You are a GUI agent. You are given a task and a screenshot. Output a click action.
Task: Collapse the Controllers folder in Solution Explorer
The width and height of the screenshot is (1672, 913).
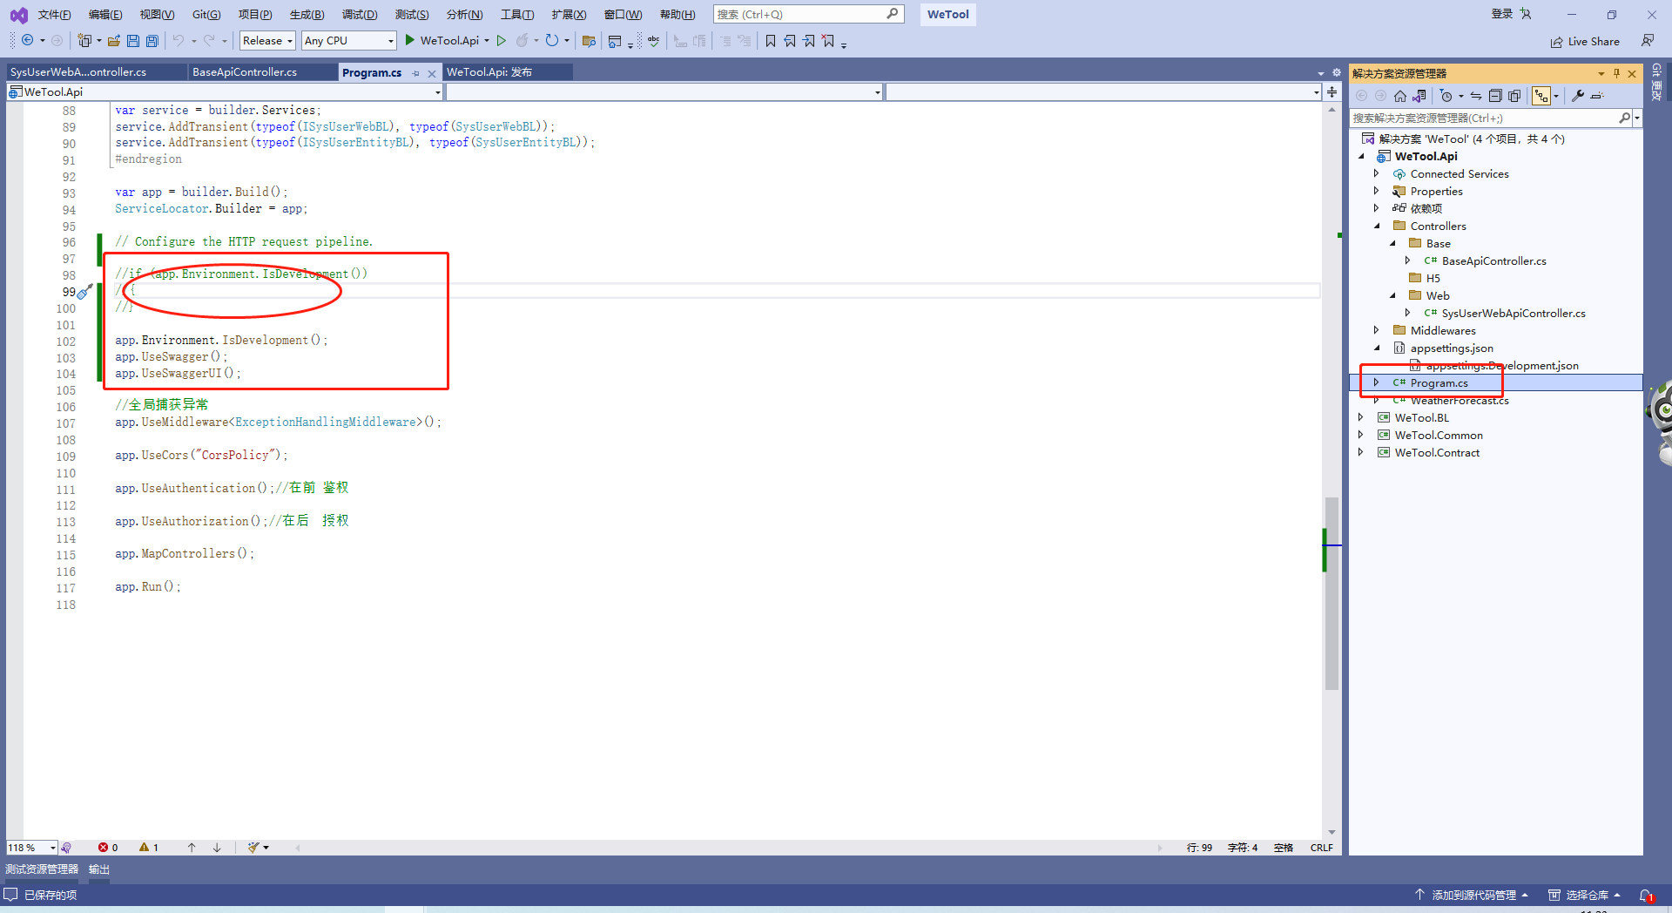click(x=1378, y=226)
